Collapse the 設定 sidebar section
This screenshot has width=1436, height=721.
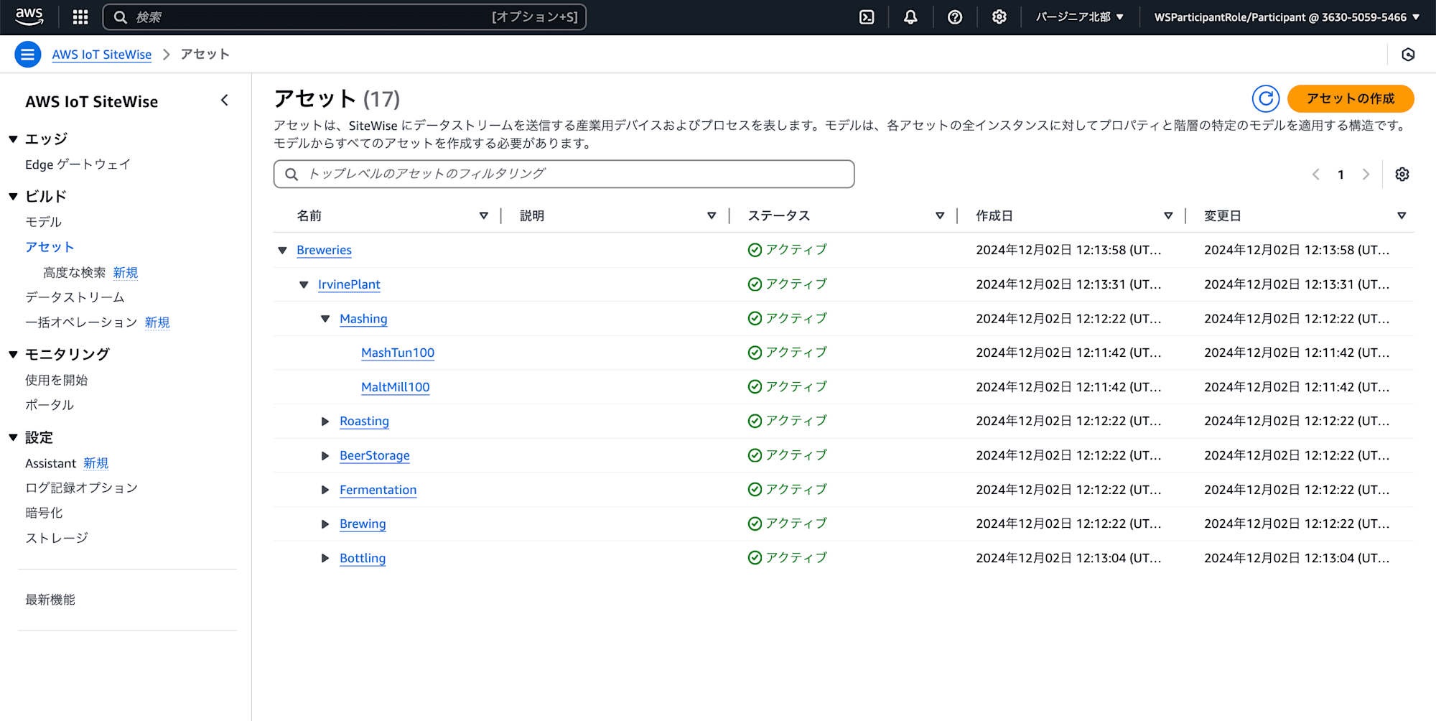click(x=13, y=437)
